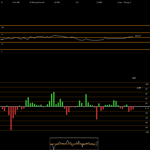Click the MR axis label -40
Viewport: 150px width, 150px height.
coord(146,118)
